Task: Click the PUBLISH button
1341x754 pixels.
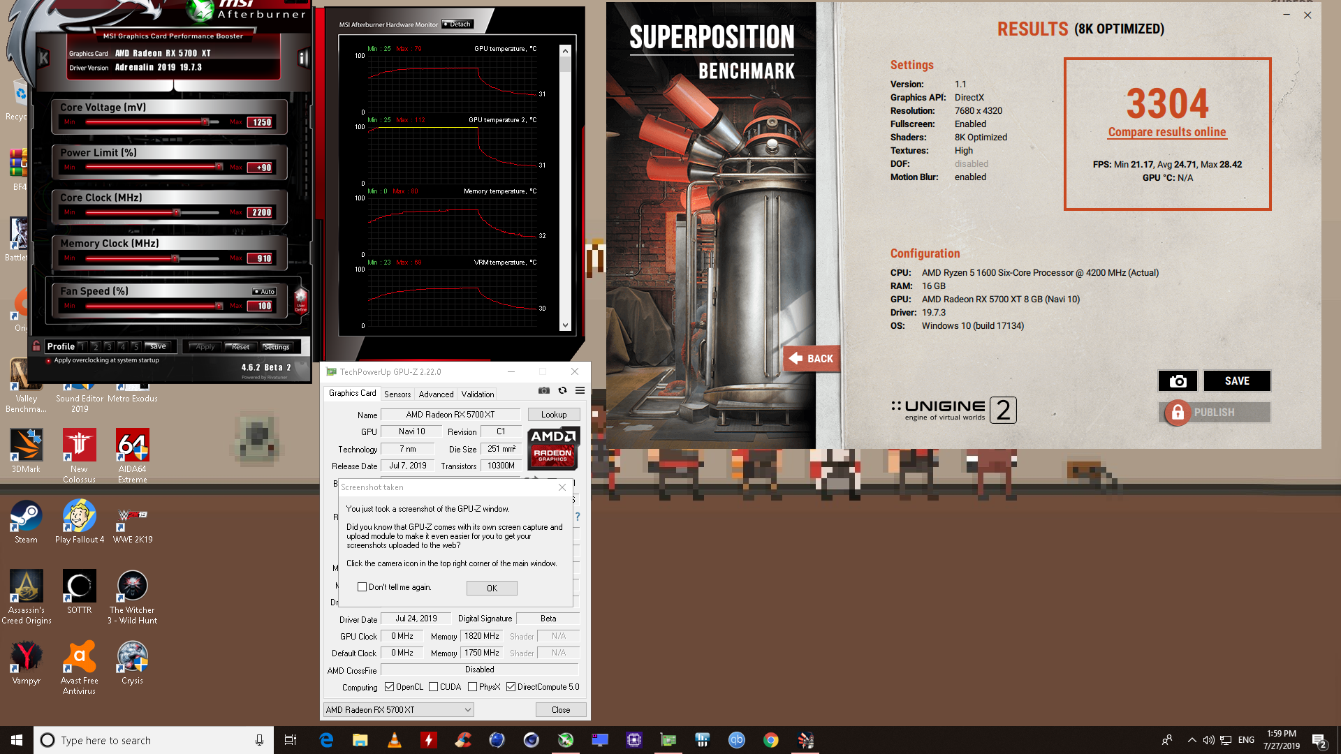Action: (x=1215, y=413)
